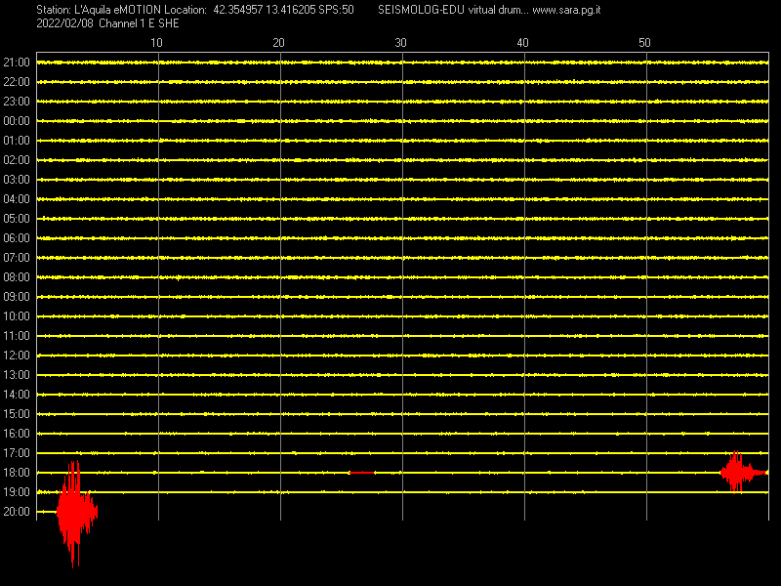Viewport: 781px width, 586px height.
Task: Click the 21:00 time label
Action: tap(17, 62)
